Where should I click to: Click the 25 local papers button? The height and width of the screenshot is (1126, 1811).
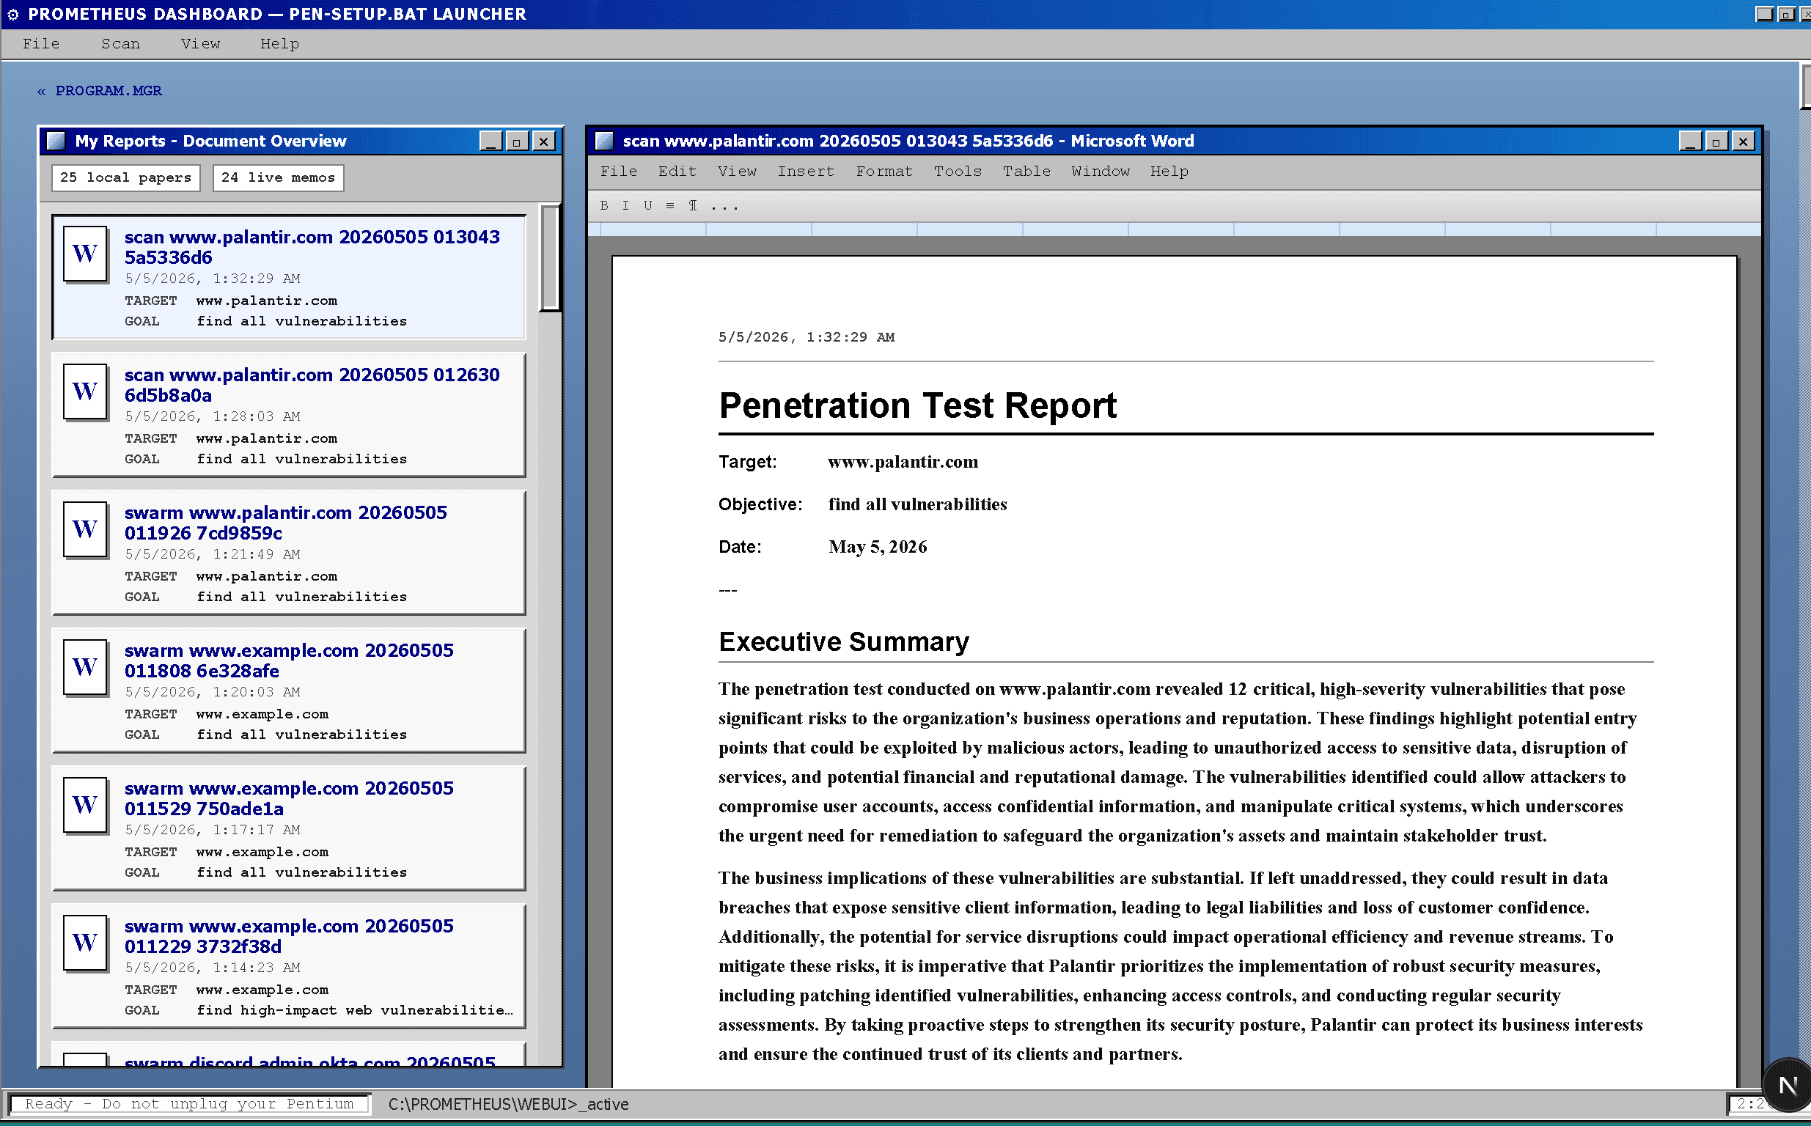coord(126,178)
